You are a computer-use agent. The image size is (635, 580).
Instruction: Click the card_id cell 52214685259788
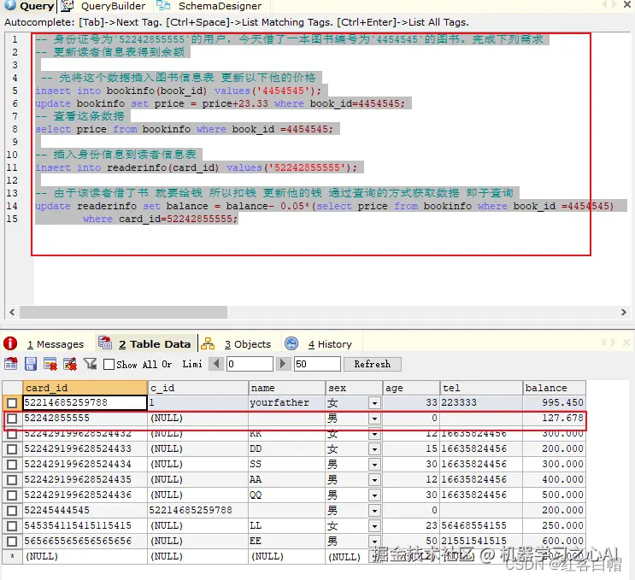pyautogui.click(x=85, y=402)
